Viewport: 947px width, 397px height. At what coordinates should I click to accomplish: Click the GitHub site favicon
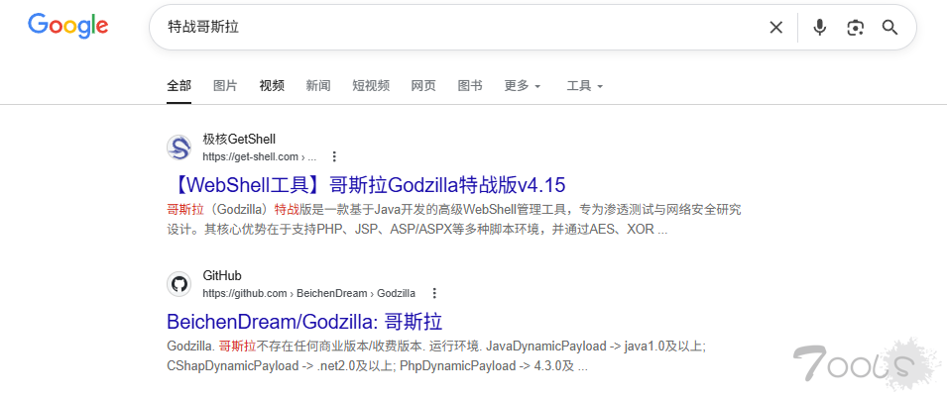pos(178,283)
